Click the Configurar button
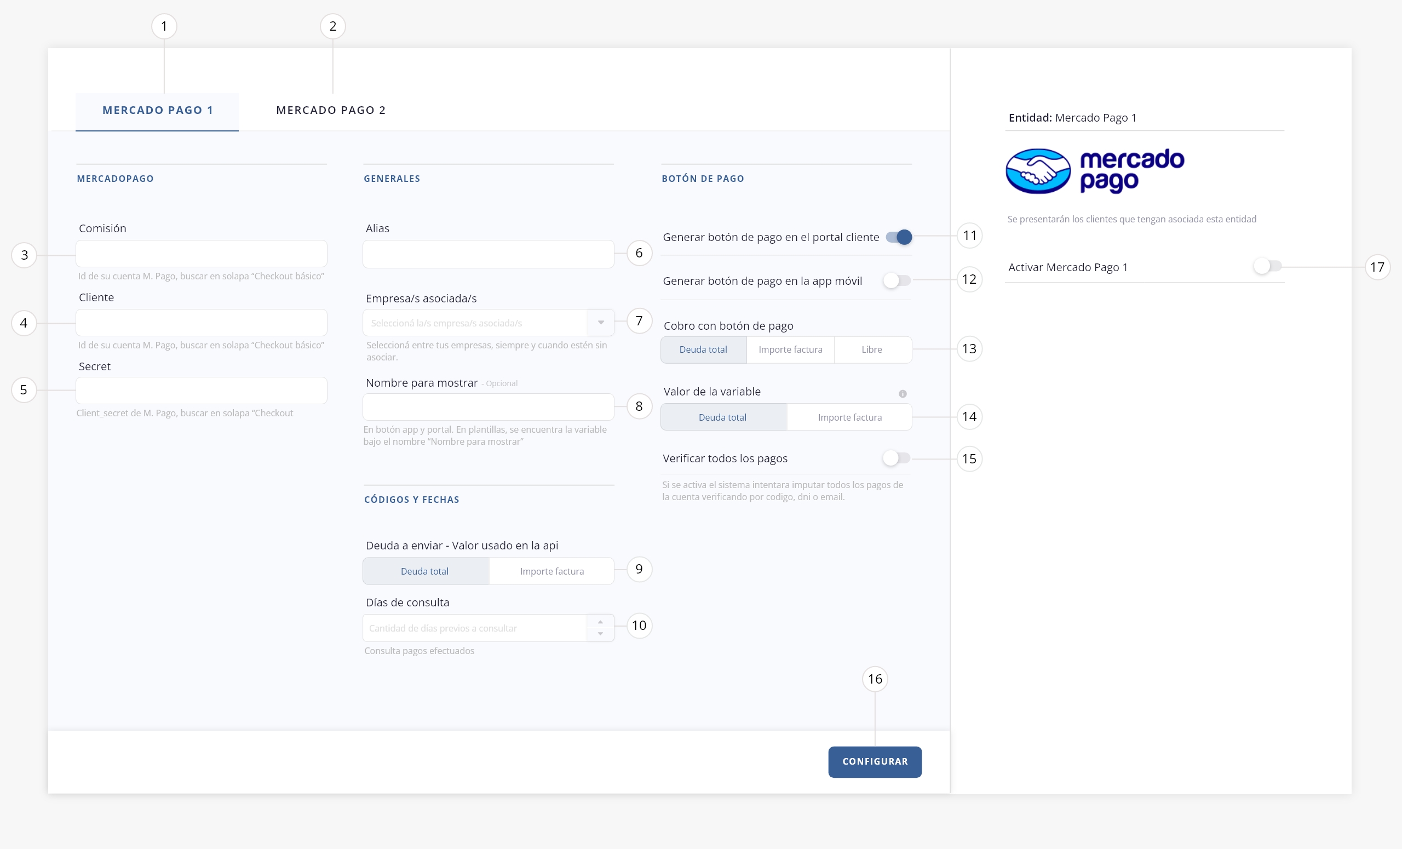 tap(875, 762)
